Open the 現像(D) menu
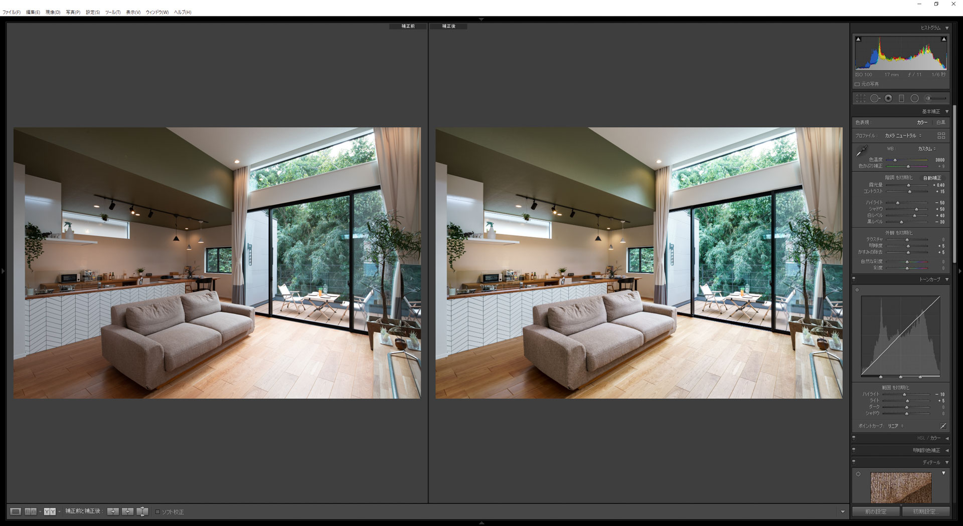The image size is (963, 526). [53, 12]
